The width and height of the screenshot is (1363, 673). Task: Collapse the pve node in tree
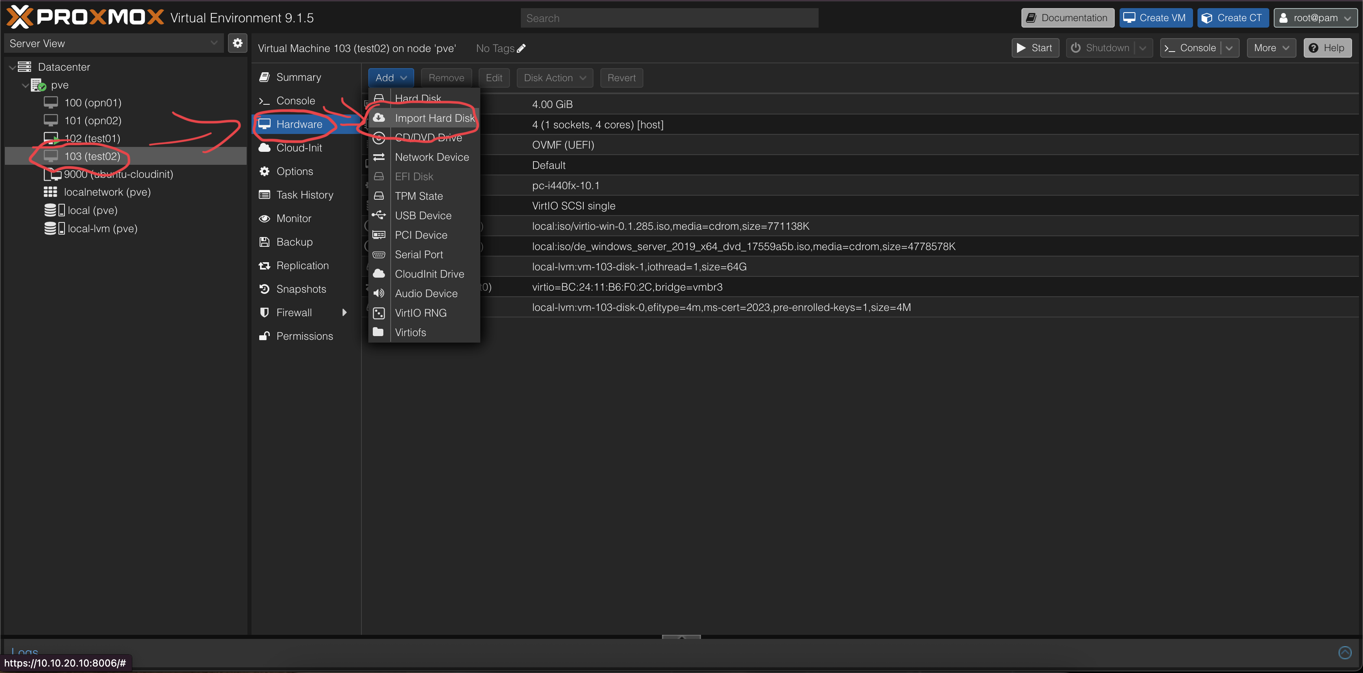(x=26, y=85)
